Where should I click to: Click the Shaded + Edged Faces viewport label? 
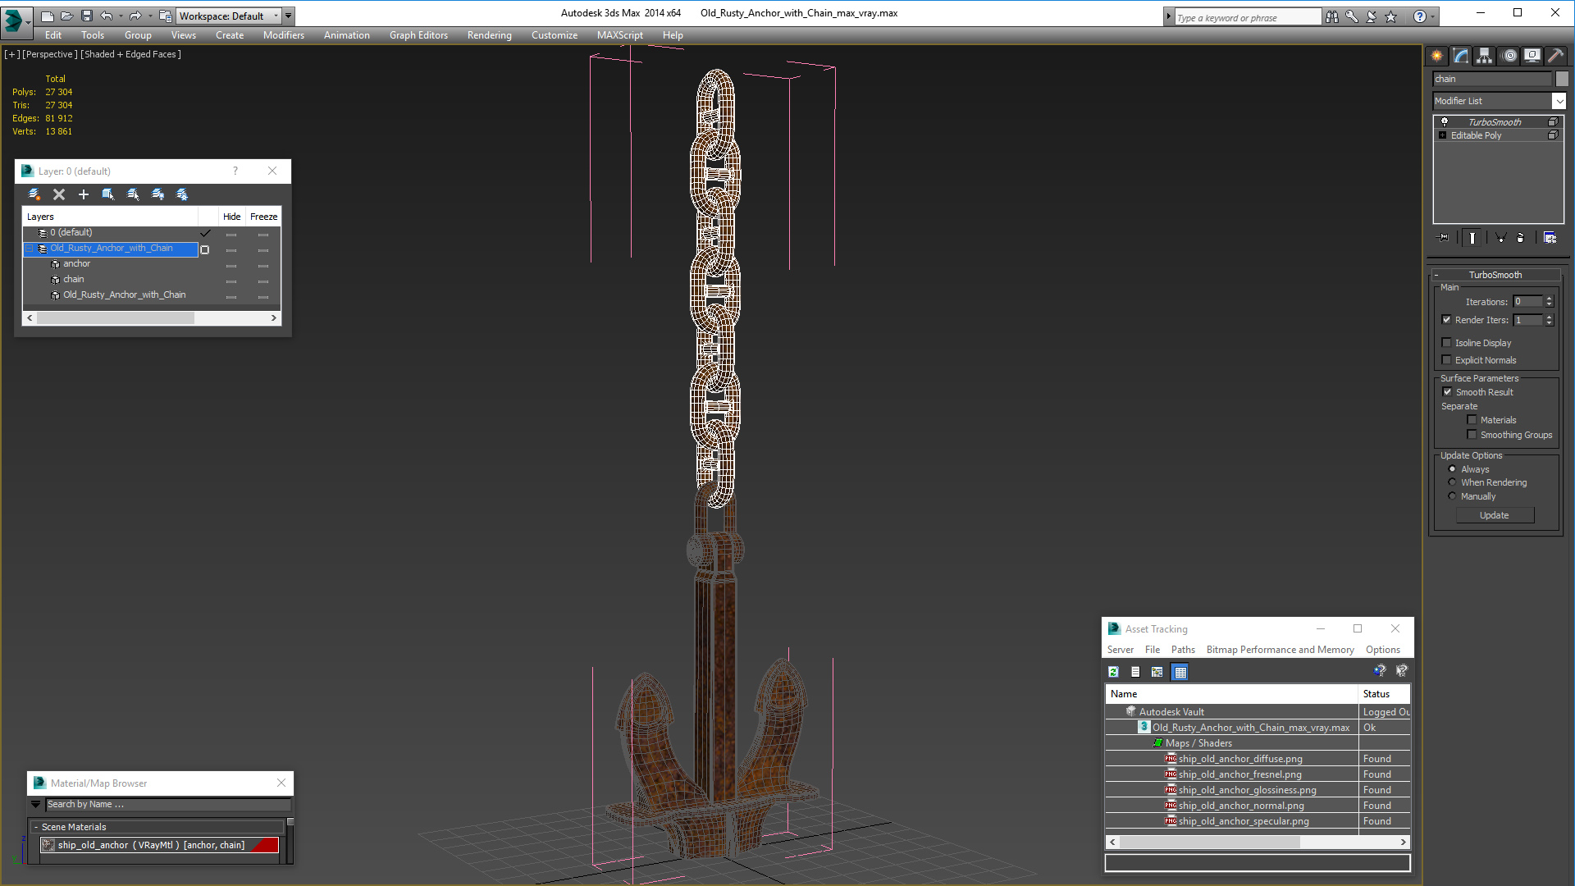(130, 54)
